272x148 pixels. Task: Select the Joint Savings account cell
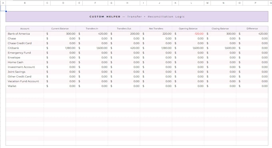point(25,72)
